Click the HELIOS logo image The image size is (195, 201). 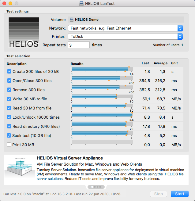[x=24, y=33]
